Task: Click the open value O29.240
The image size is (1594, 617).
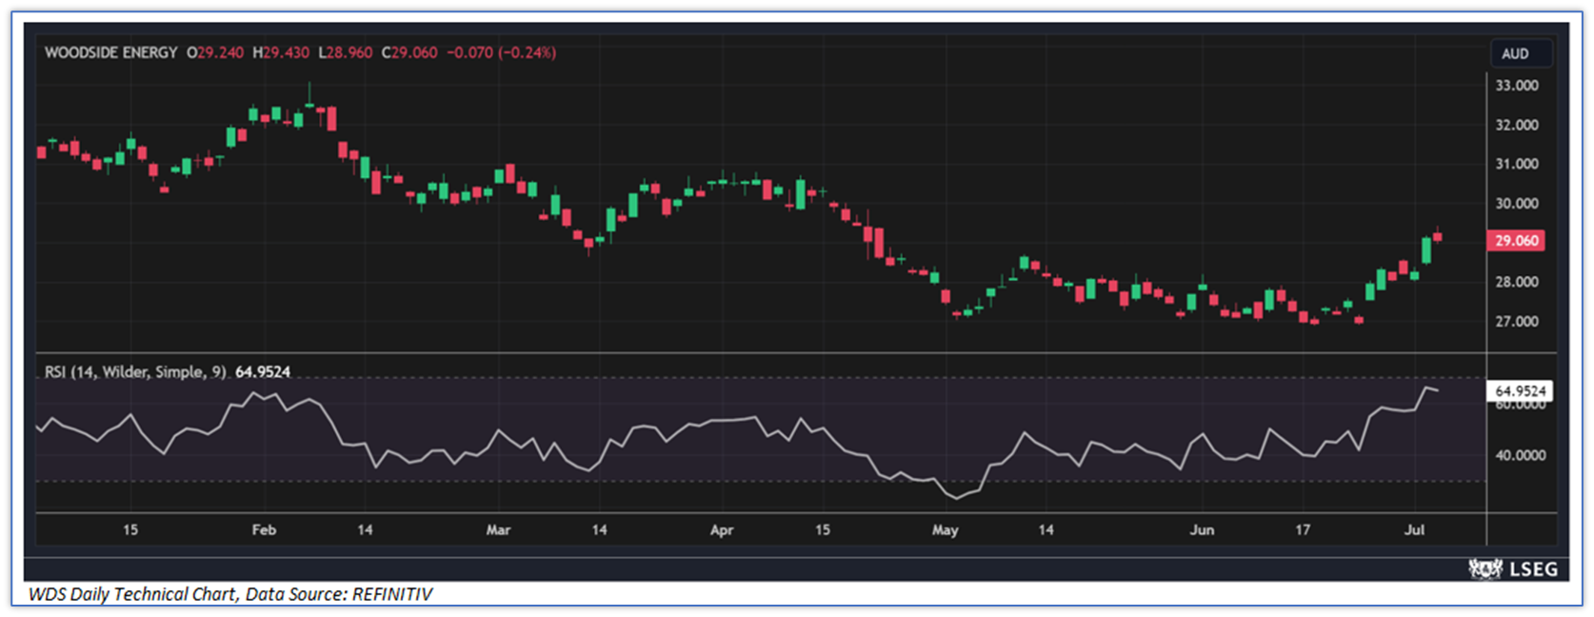Action: tap(215, 52)
